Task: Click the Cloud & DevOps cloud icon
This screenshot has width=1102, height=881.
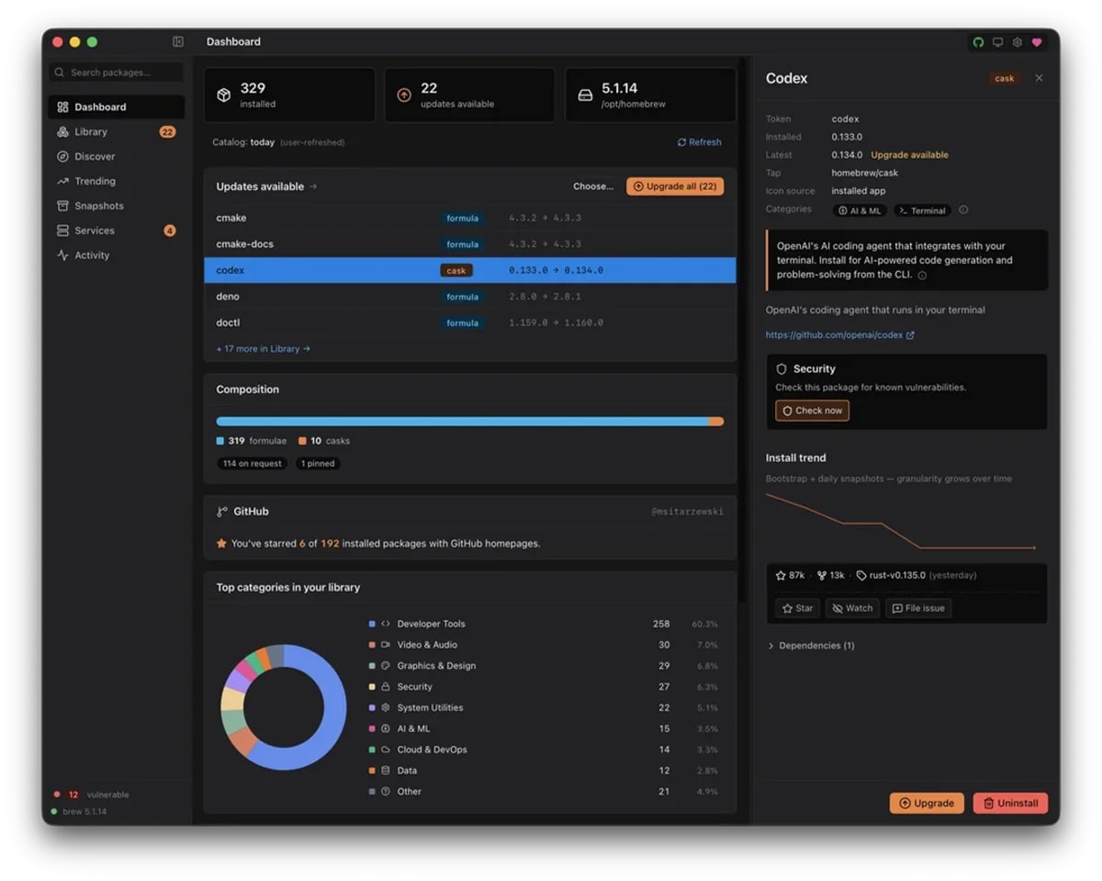Action: [x=386, y=750]
